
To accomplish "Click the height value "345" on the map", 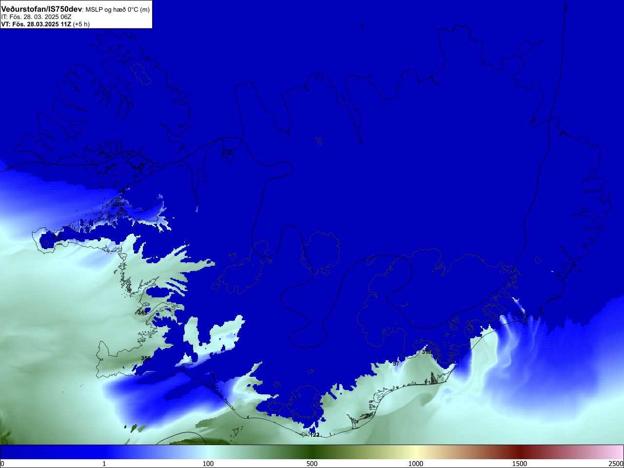I will click(142, 312).
